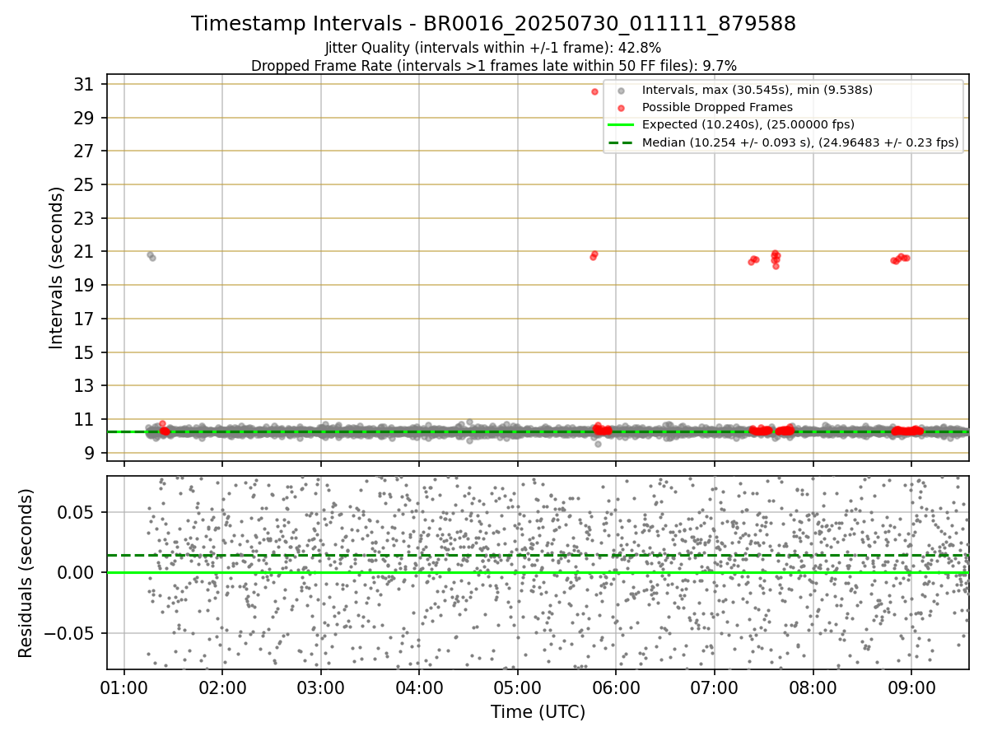988x741 pixels.
Task: Click the gray outlier points near 21 seconds after 01:00
Action: [x=151, y=256]
